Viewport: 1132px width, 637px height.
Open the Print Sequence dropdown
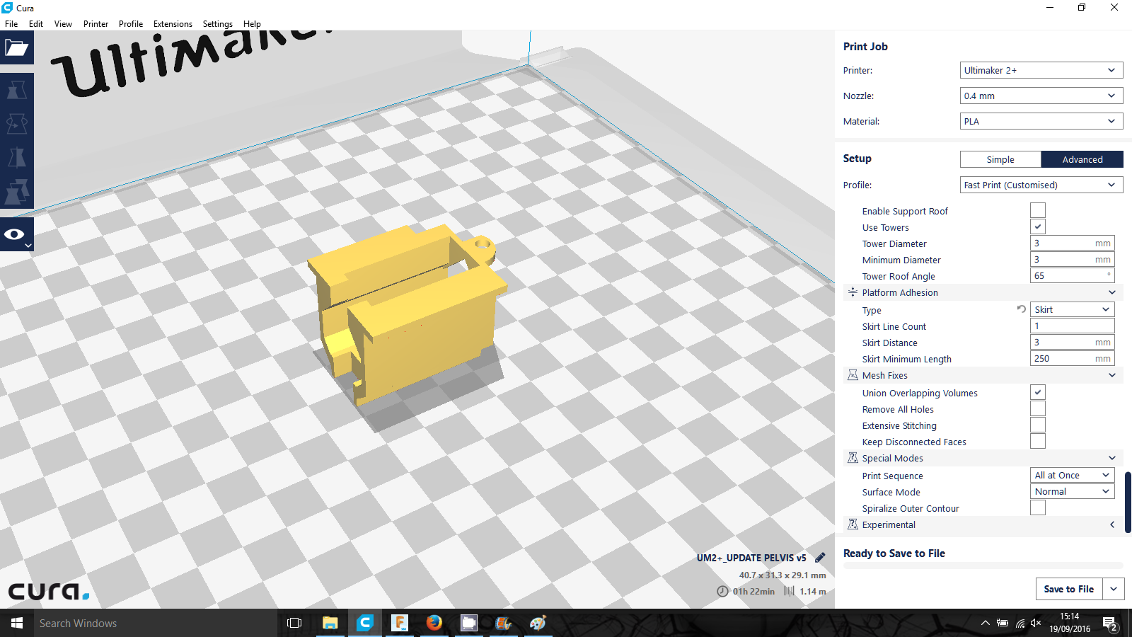(x=1072, y=475)
